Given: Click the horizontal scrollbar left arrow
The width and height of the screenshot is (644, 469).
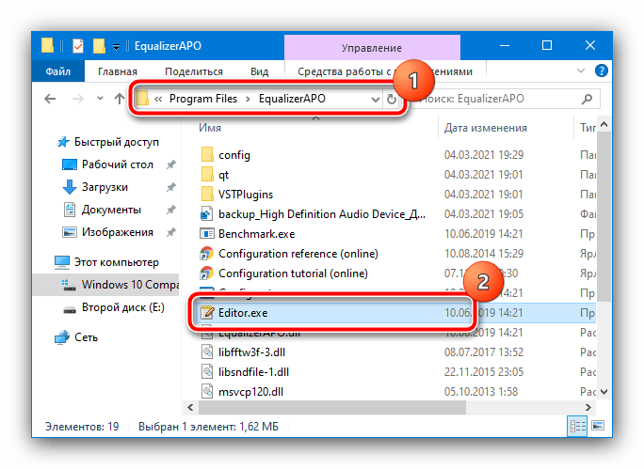Looking at the screenshot, I should coord(190,407).
